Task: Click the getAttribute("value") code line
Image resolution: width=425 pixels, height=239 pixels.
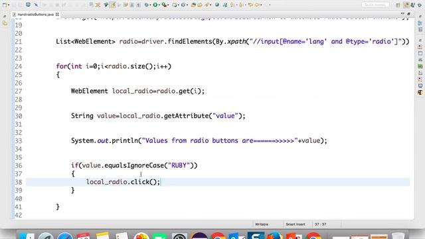Action: (158, 116)
